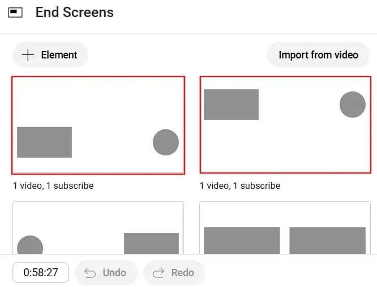The width and height of the screenshot is (377, 287).
Task: Select the video rectangle in third template
Action: click(x=151, y=243)
